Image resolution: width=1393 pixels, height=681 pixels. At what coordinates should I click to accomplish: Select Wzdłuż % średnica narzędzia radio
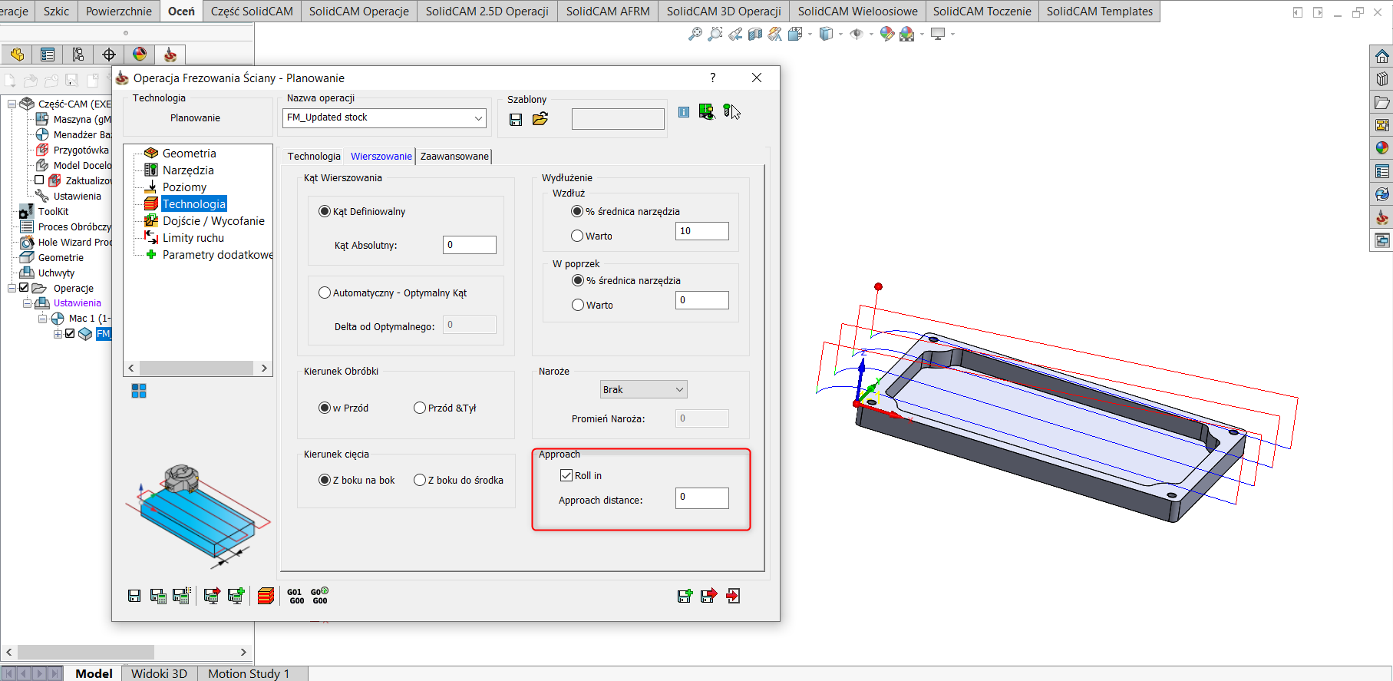tap(577, 211)
